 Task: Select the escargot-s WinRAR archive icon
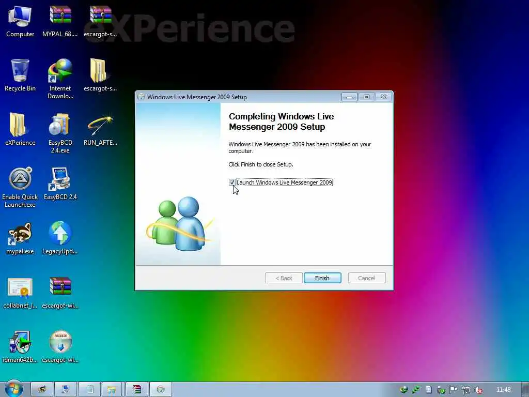100,21
